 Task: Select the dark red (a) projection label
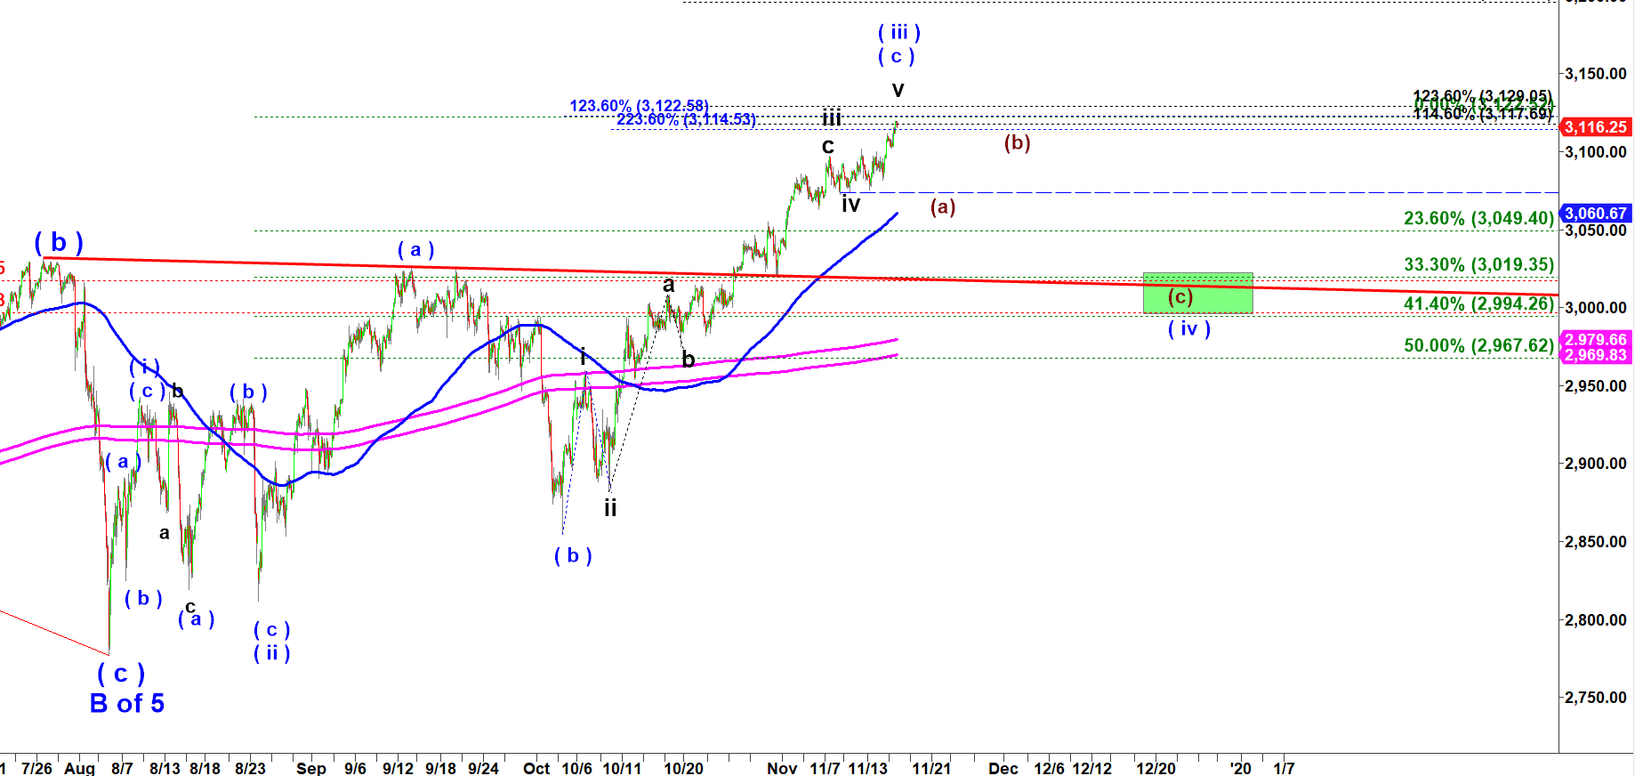point(943,207)
